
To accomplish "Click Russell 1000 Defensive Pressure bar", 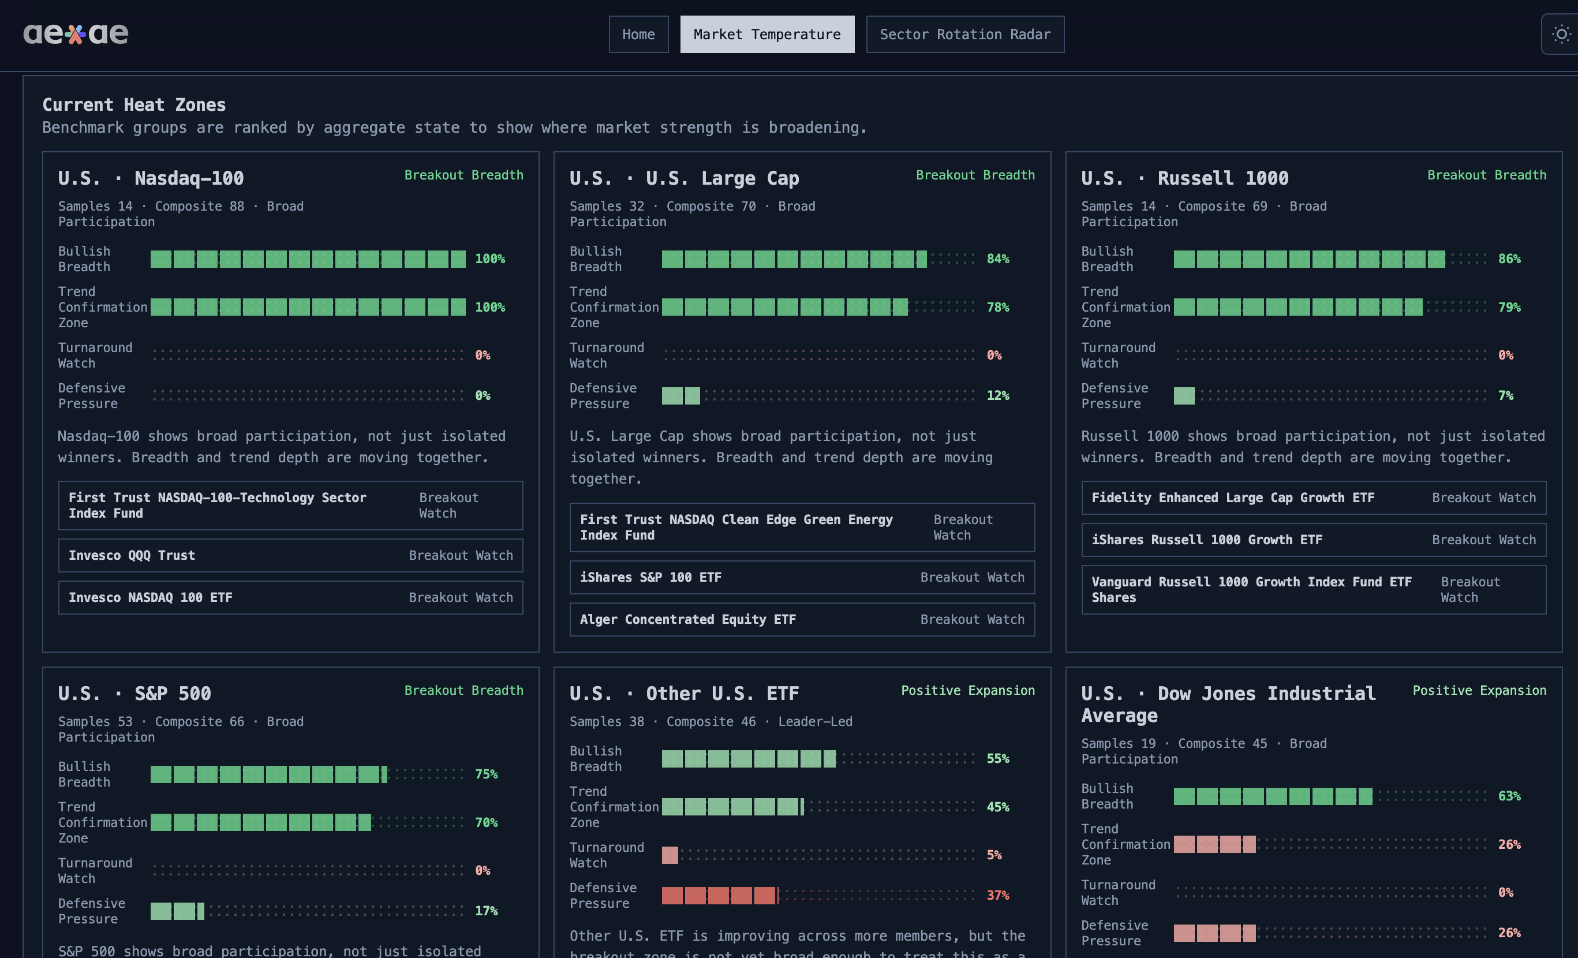I will [x=1331, y=396].
